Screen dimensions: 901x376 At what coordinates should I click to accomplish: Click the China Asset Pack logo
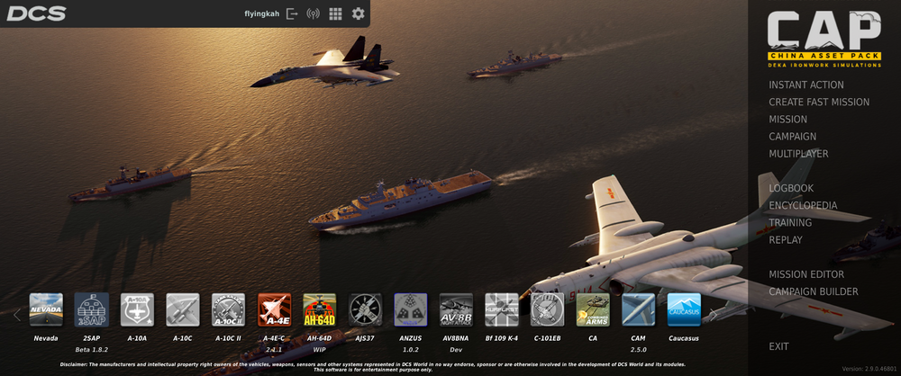tap(824, 39)
